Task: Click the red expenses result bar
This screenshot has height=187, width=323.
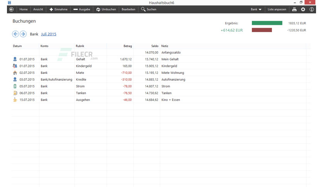Action: [262, 30]
